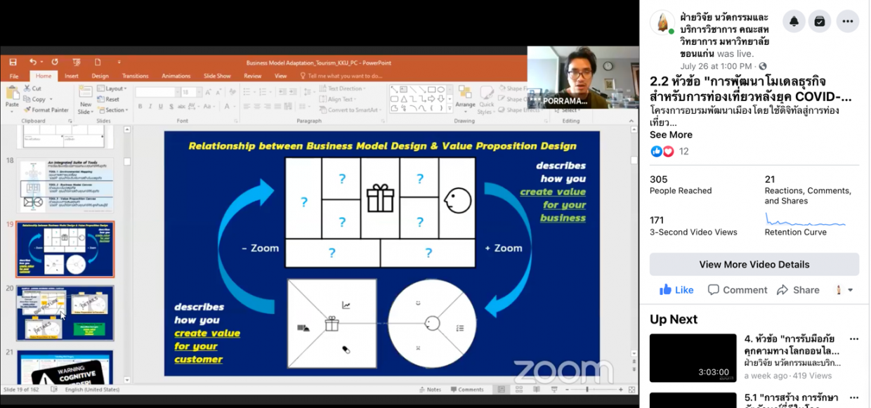Click the Format Painter brush icon
The height and width of the screenshot is (408, 871).
[x=27, y=110]
